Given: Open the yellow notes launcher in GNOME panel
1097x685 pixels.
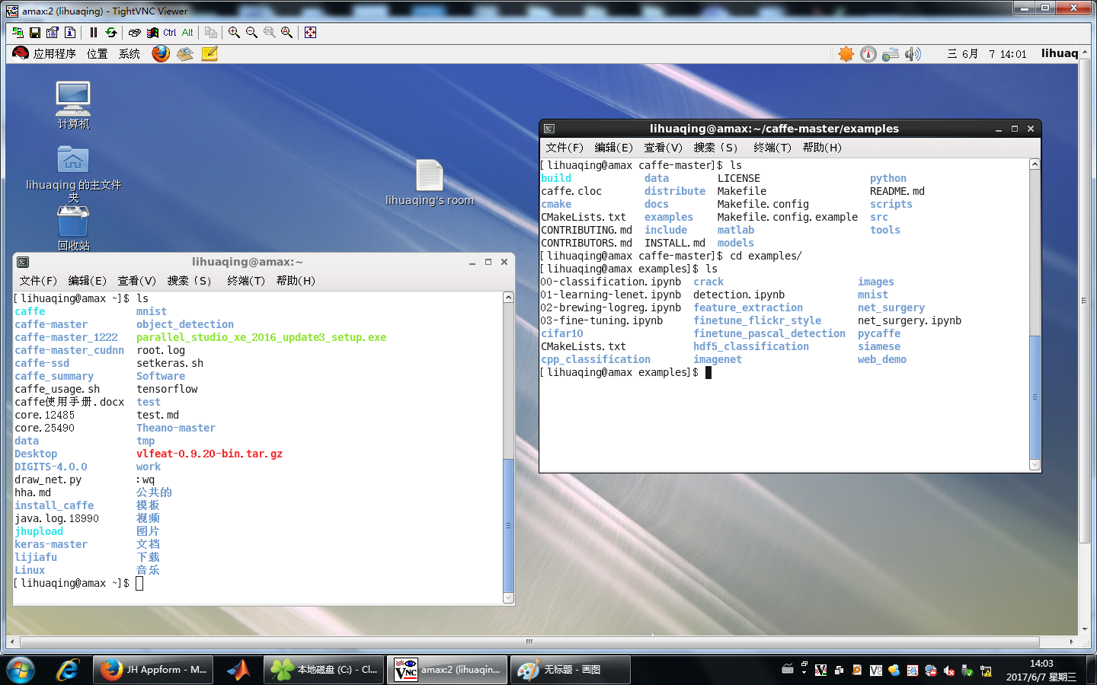Looking at the screenshot, I should pyautogui.click(x=209, y=53).
